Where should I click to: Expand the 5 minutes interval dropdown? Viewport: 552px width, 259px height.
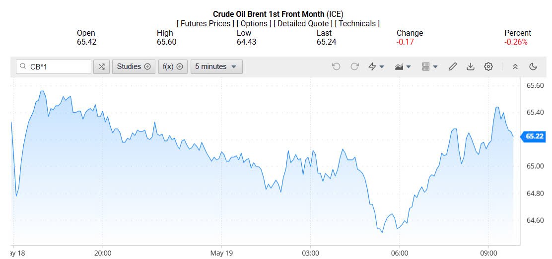click(216, 66)
